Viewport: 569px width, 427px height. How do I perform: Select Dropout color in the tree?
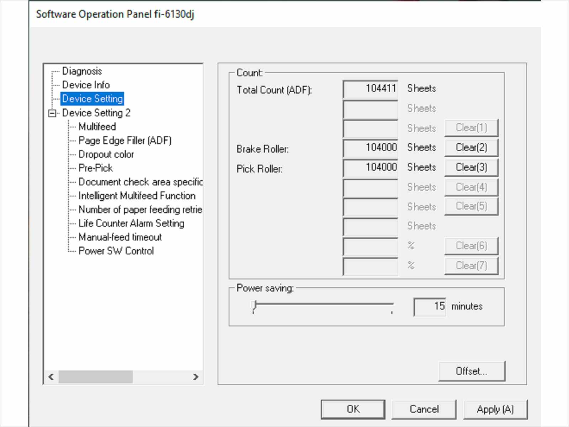click(106, 154)
